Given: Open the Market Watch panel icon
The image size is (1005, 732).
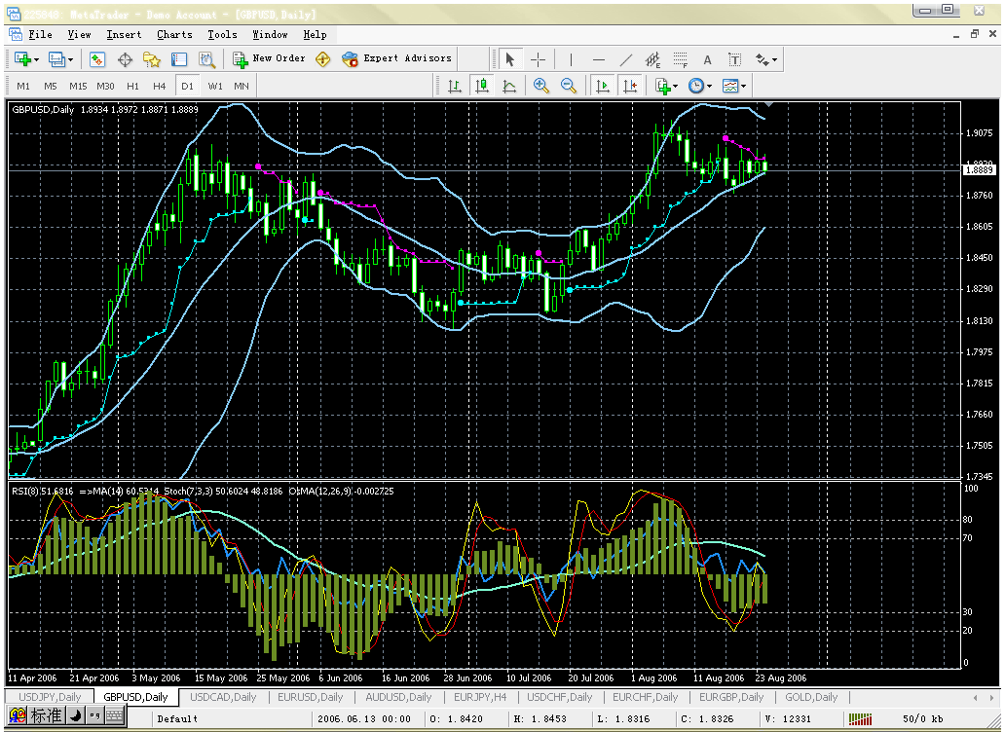Looking at the screenshot, I should coord(97,59).
